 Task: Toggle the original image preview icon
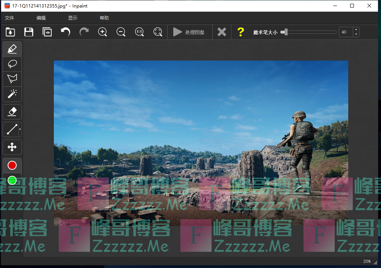47,32
